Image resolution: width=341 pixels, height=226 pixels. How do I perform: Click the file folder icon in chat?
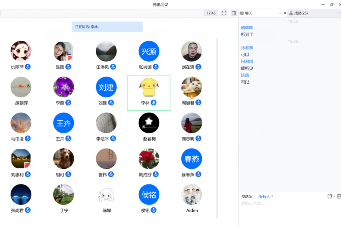click(x=330, y=196)
